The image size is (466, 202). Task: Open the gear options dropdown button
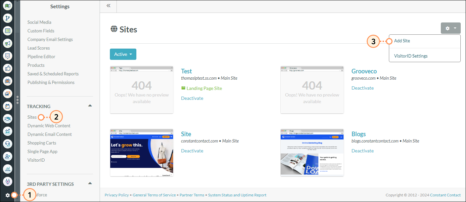450,28
